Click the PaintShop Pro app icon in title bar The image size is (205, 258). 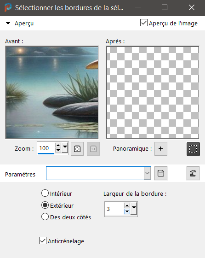[8, 7]
